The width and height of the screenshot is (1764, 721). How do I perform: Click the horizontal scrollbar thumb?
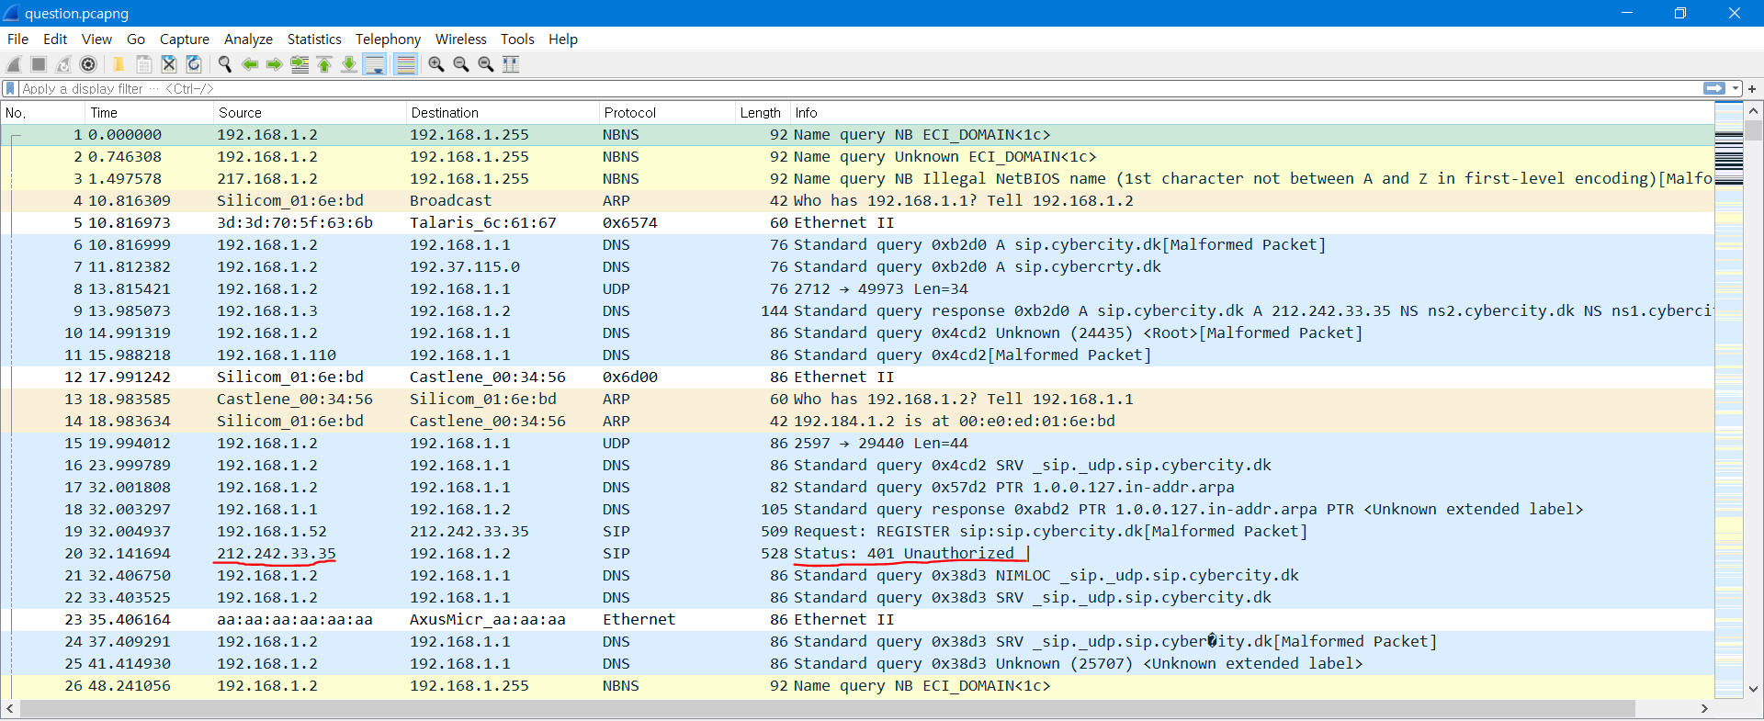pyautogui.click(x=827, y=709)
